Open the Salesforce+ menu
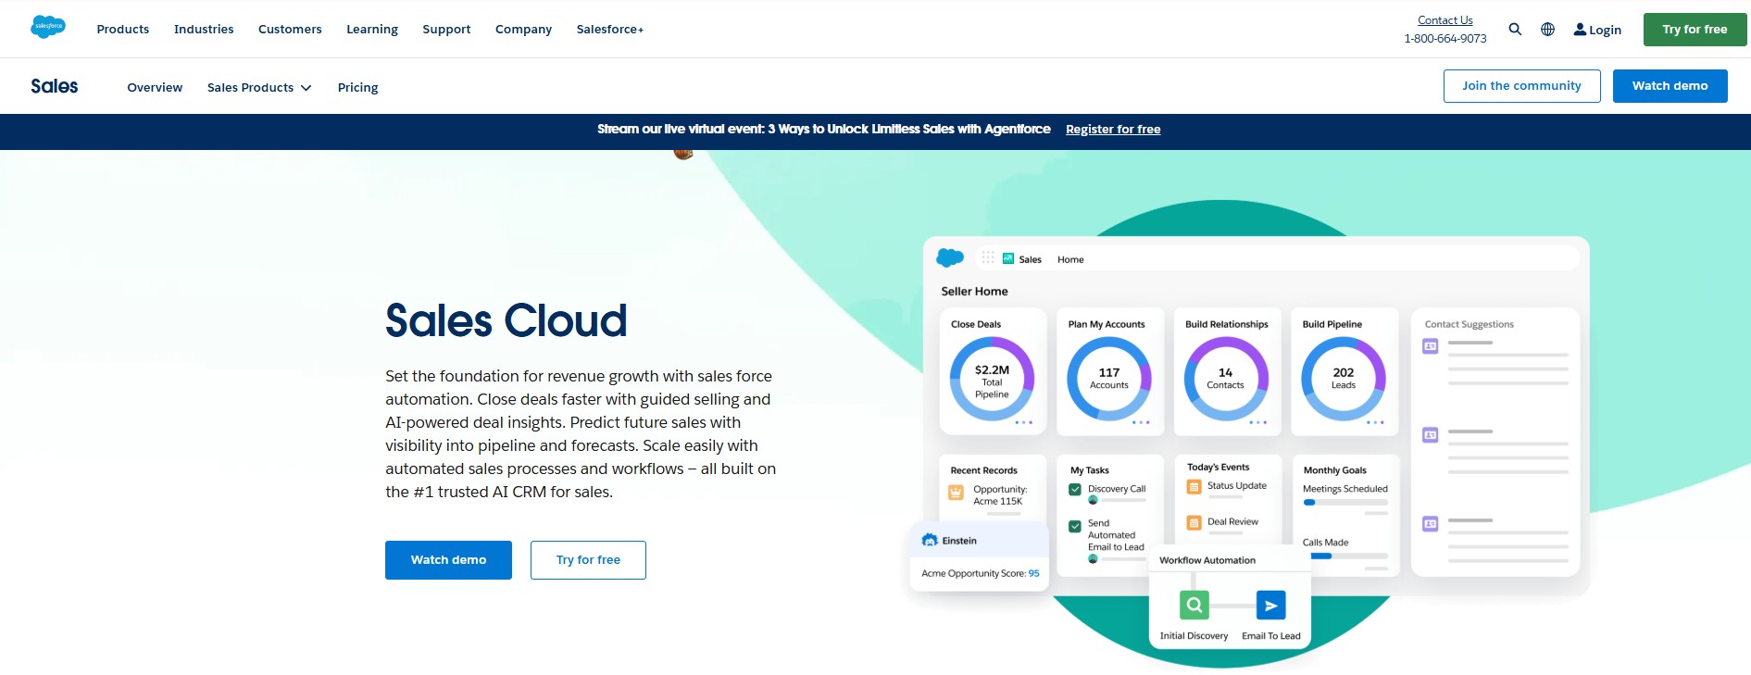 610,29
